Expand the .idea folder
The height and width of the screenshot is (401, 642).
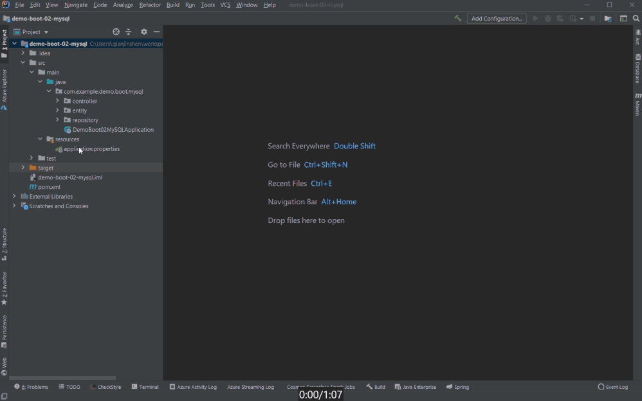[x=23, y=53]
